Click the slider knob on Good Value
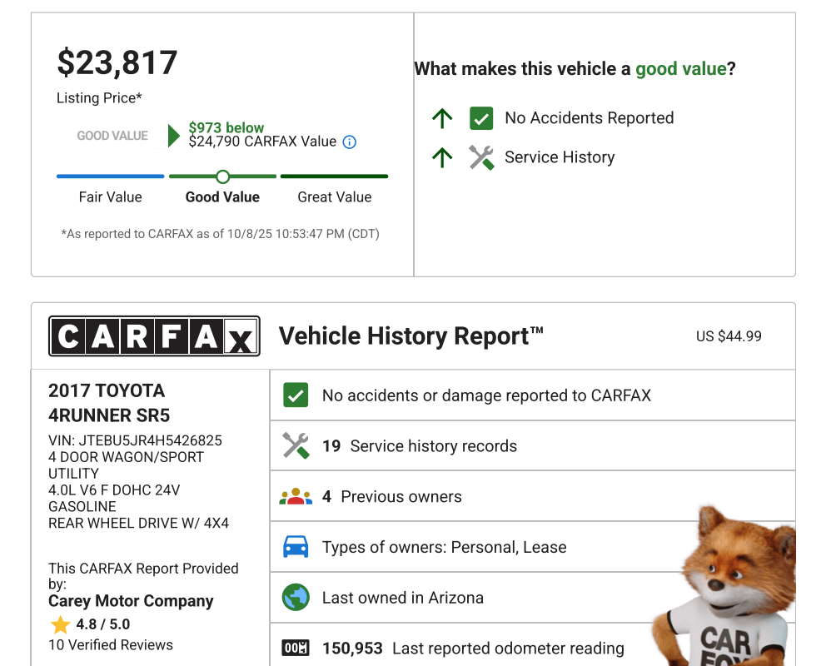 [x=222, y=176]
